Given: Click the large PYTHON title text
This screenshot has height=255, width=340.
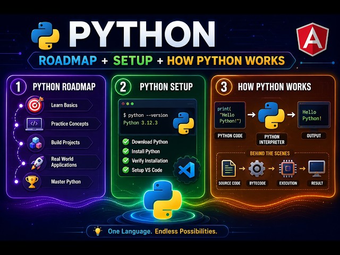Looking at the screenshot, I should [x=142, y=34].
